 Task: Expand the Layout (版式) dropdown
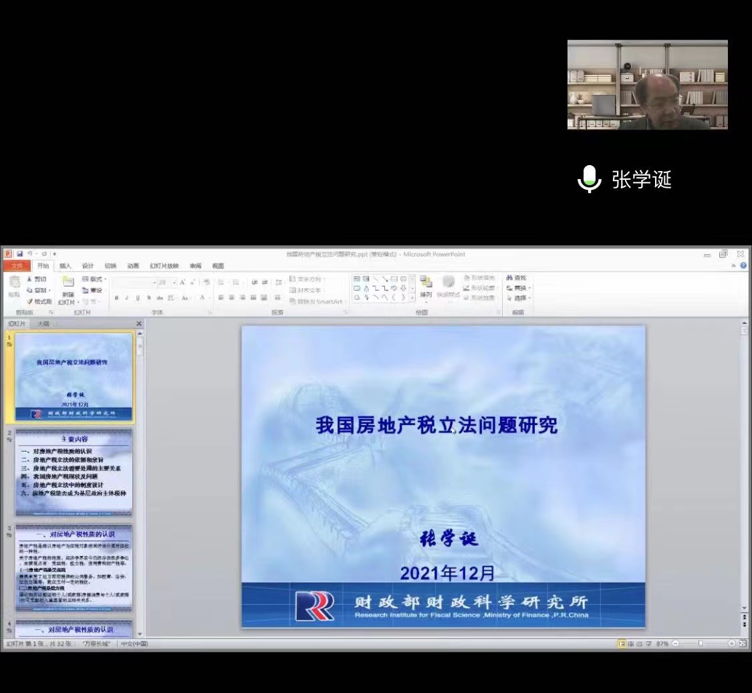(x=94, y=279)
